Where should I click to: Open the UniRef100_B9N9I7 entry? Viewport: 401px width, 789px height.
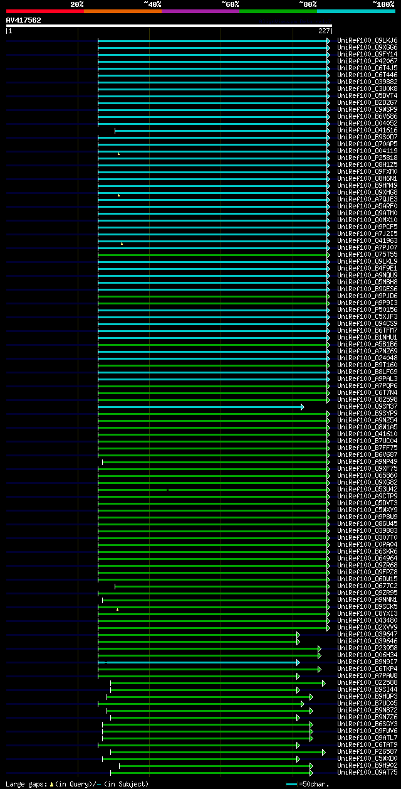367,662
